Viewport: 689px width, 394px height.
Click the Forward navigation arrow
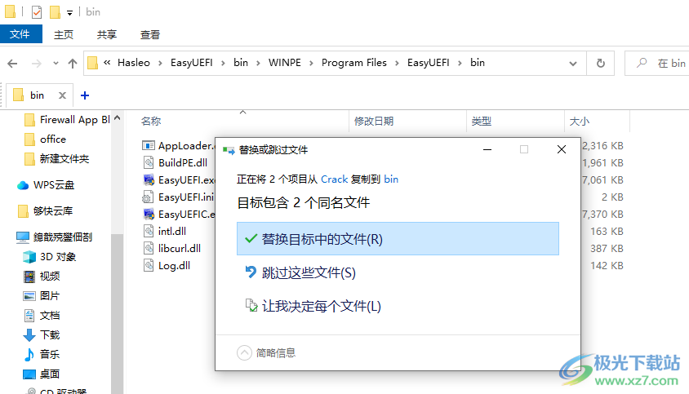37,64
